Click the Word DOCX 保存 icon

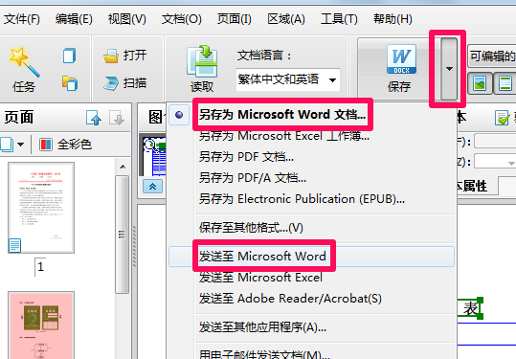[x=401, y=59]
